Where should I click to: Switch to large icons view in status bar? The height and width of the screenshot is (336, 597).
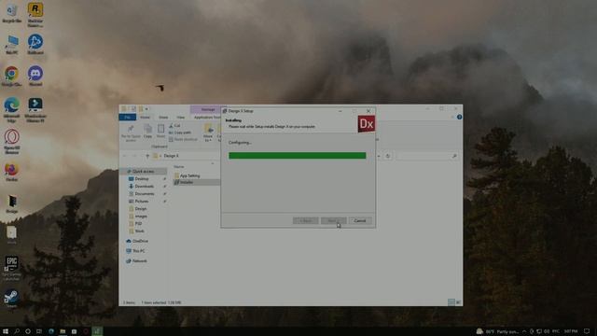click(458, 302)
